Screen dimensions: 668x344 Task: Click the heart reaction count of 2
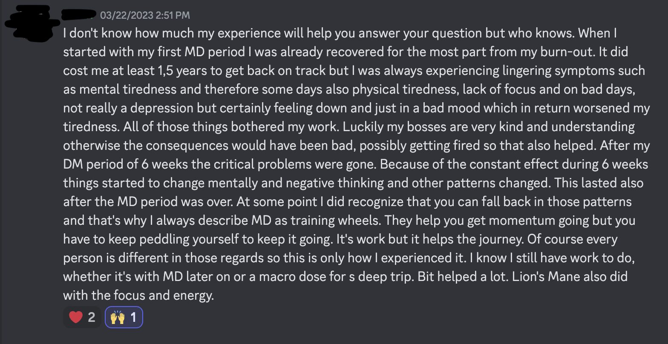[92, 317]
